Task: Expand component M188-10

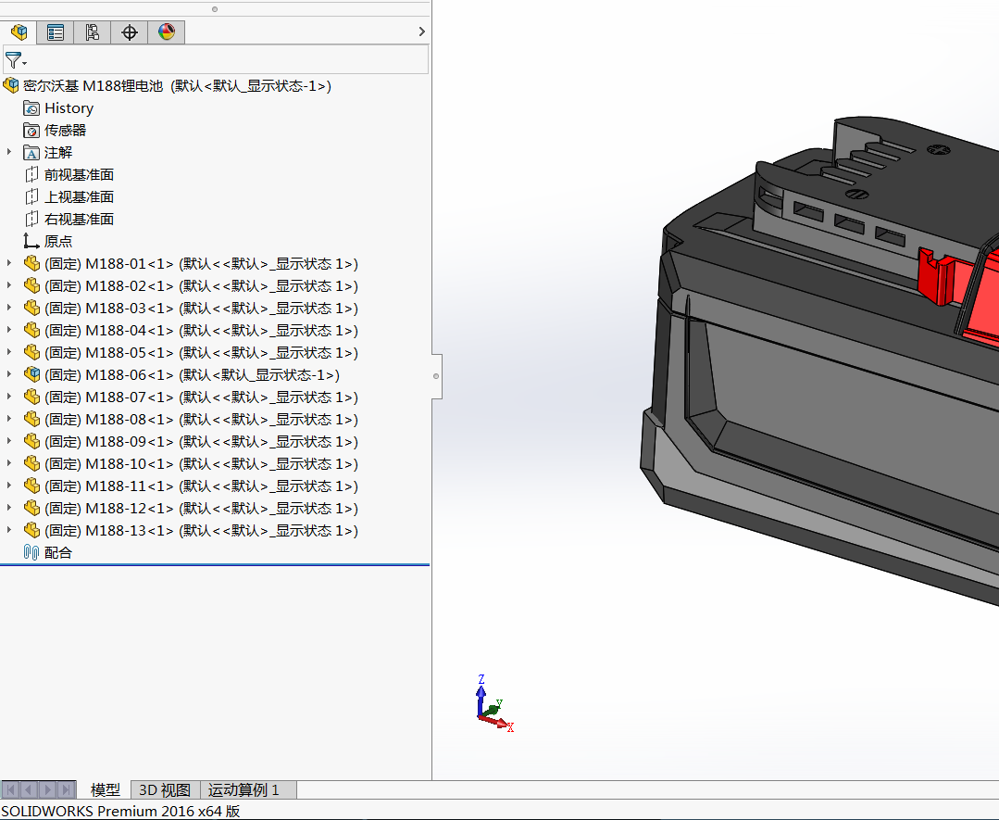Action: (9, 463)
